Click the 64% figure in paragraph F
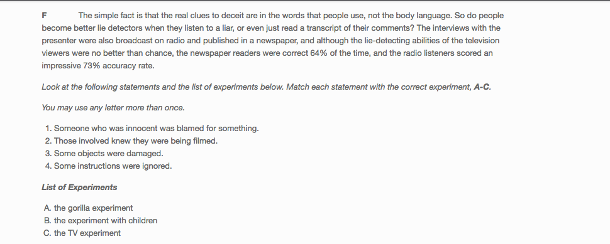 click(x=319, y=53)
